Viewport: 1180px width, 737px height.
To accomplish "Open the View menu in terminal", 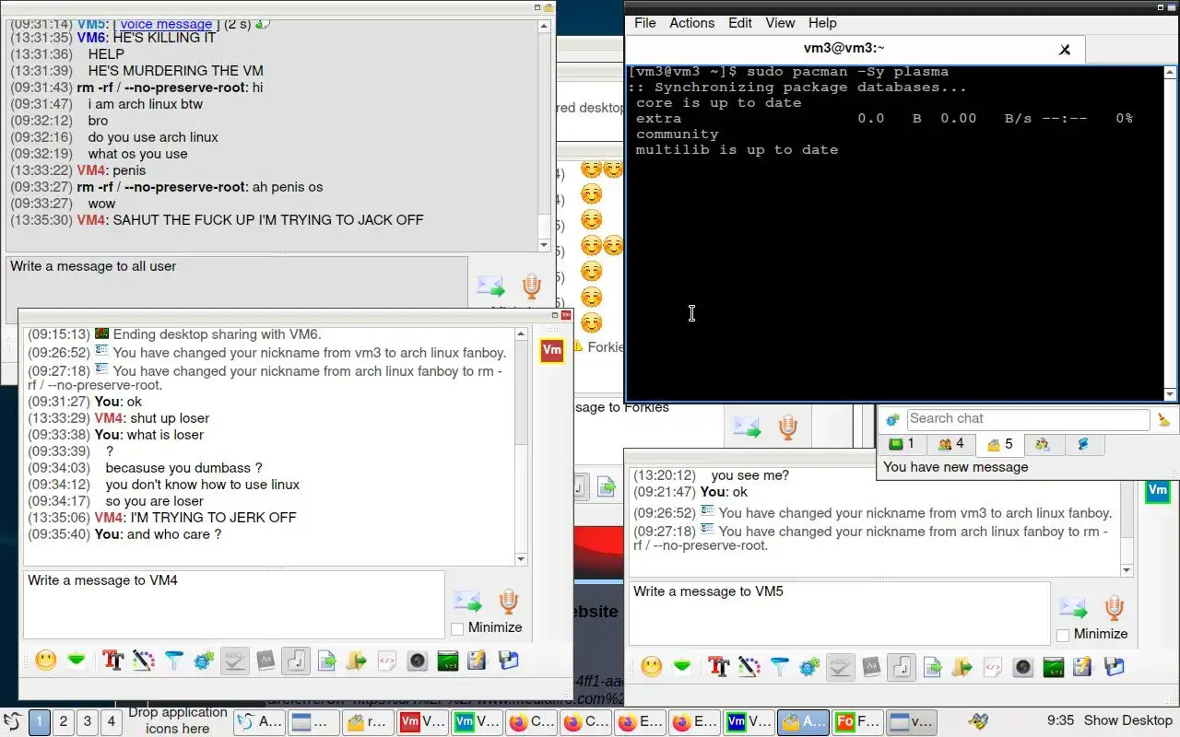I will 780,23.
